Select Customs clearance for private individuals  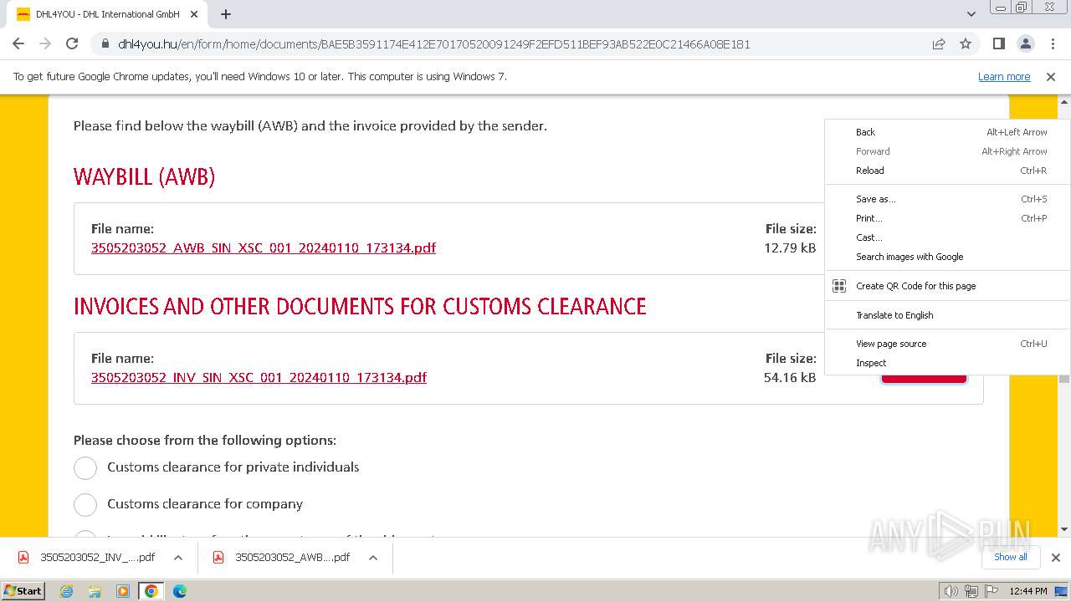85,467
